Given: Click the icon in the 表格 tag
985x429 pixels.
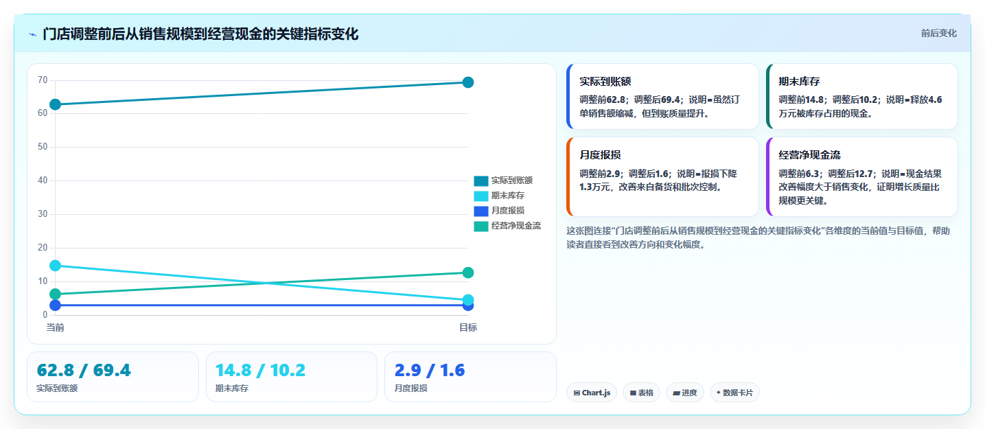Looking at the screenshot, I should 633,393.
